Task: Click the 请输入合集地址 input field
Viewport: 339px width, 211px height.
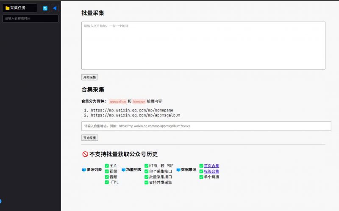Action: tap(206, 126)
